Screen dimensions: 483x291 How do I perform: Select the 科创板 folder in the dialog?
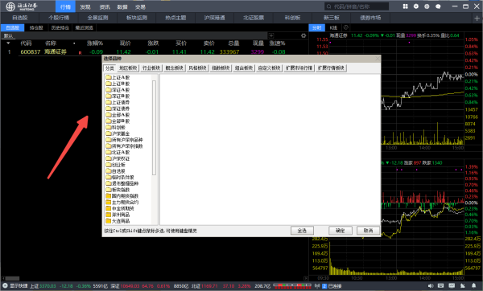tap(116, 127)
